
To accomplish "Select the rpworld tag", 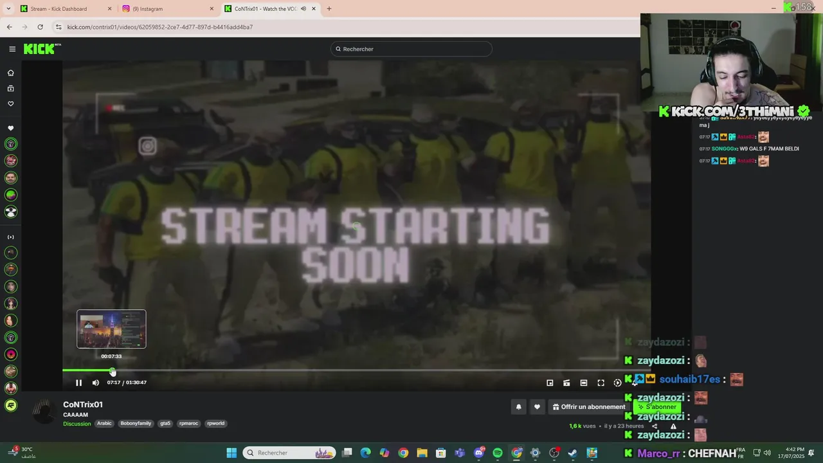I will [x=216, y=424].
